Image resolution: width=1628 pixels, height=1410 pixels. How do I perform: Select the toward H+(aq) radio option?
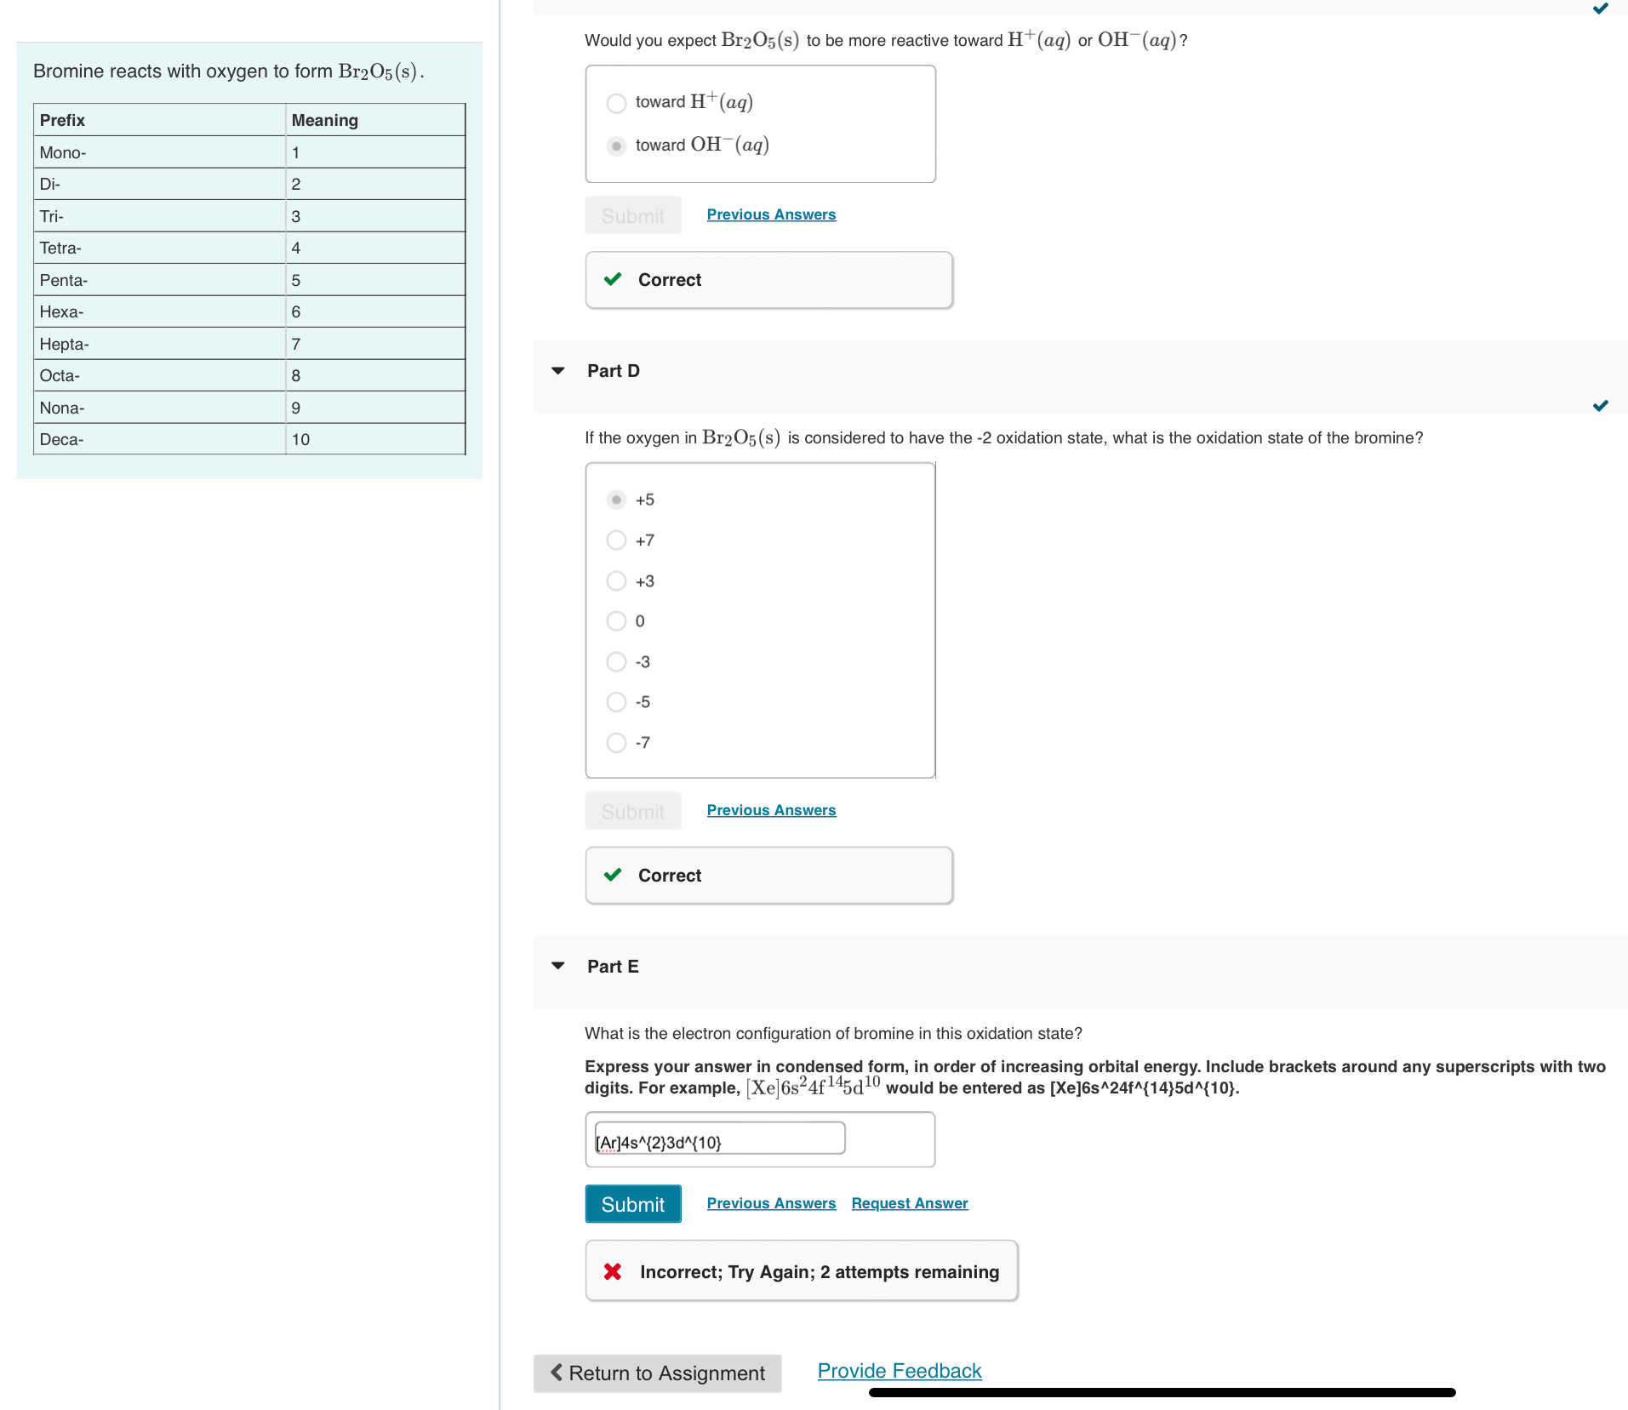click(x=616, y=103)
